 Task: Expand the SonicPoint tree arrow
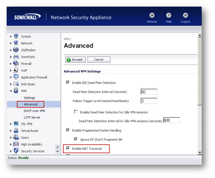11,57
